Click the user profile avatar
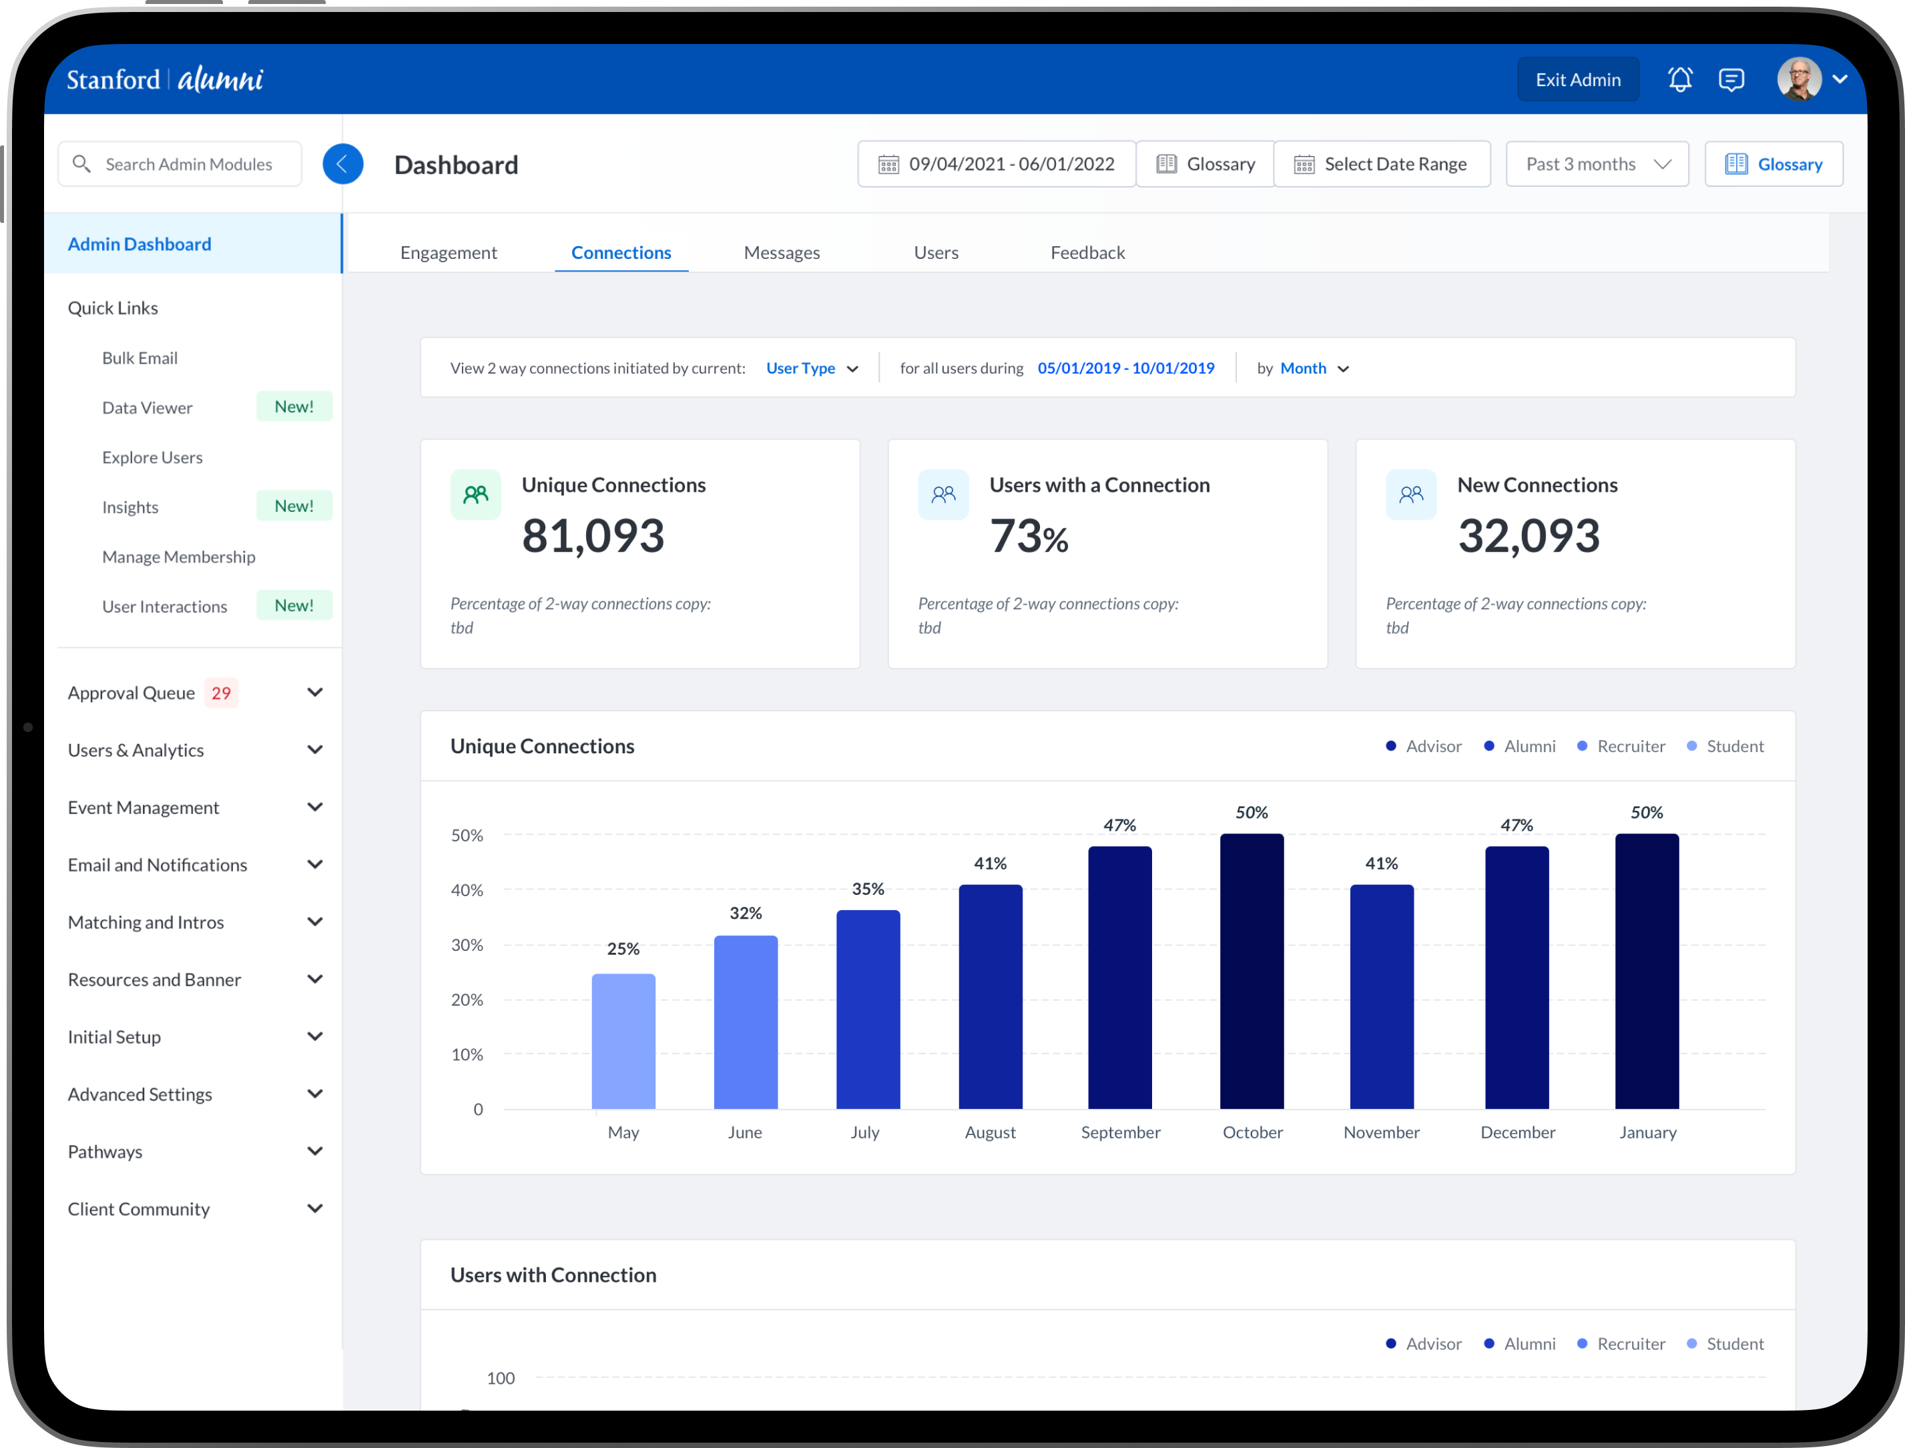 coord(1799,79)
